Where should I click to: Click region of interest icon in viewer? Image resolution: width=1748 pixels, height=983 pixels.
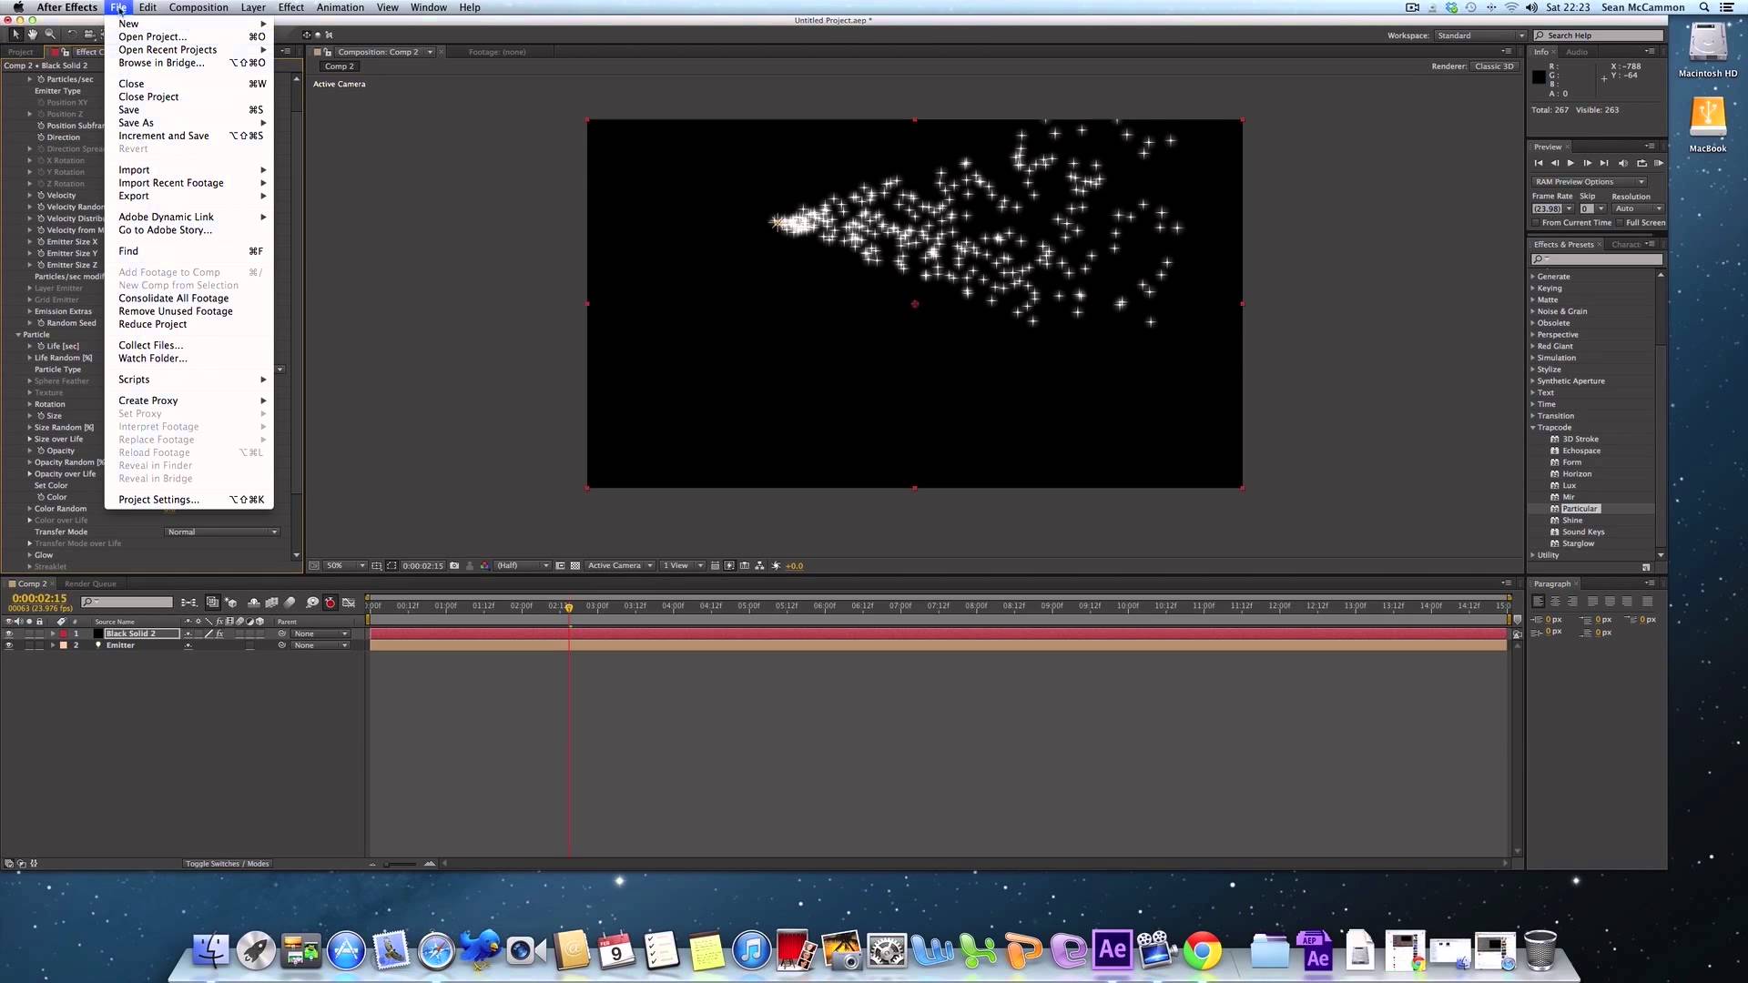point(561,565)
